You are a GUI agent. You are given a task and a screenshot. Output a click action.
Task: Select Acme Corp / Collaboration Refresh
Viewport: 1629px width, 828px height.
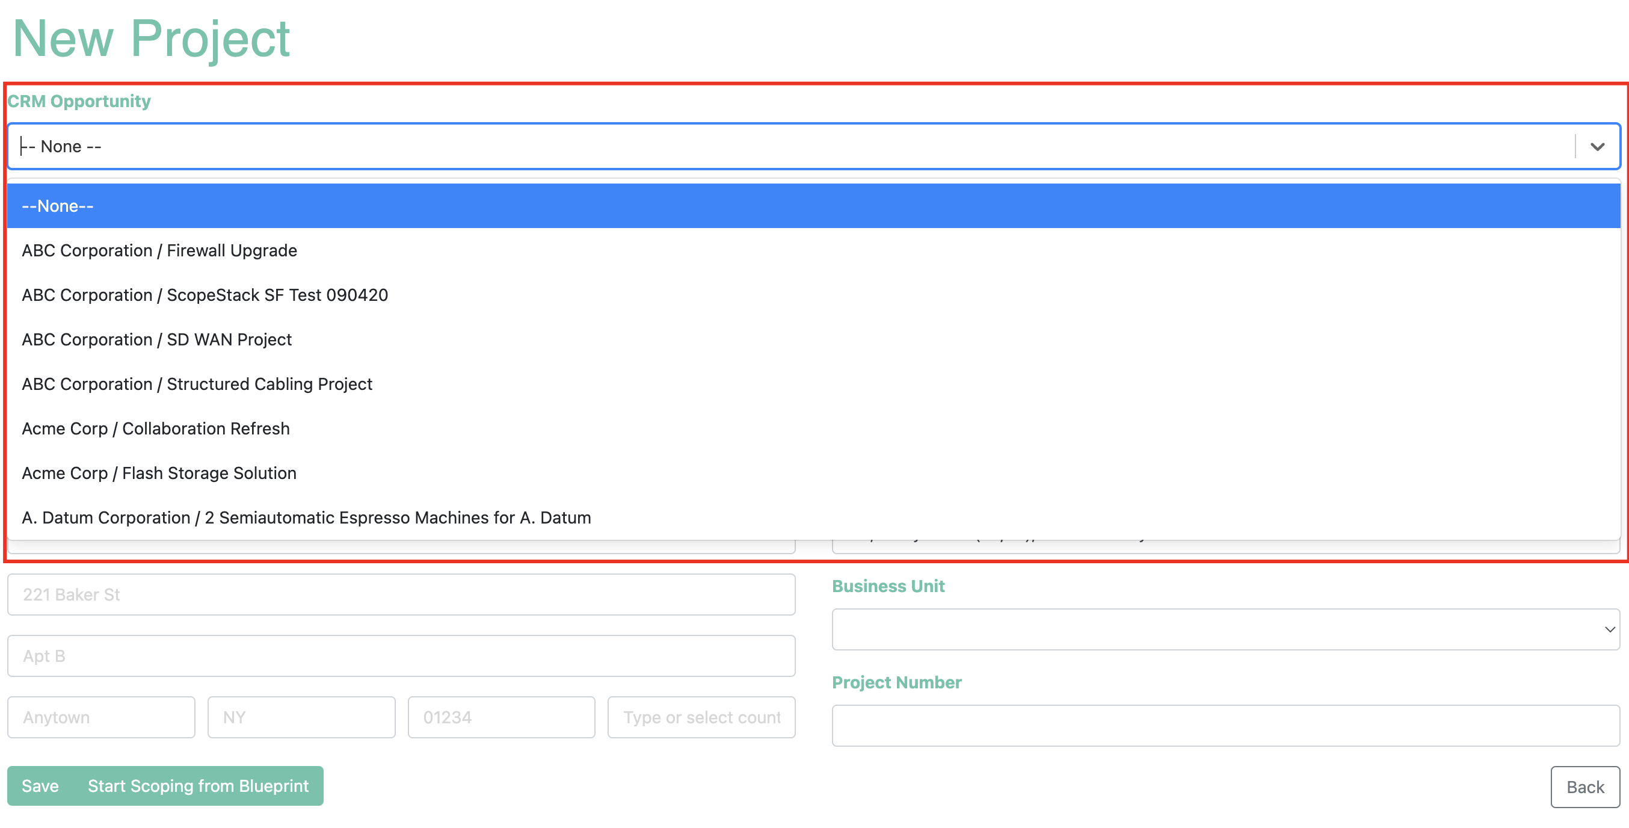point(813,428)
